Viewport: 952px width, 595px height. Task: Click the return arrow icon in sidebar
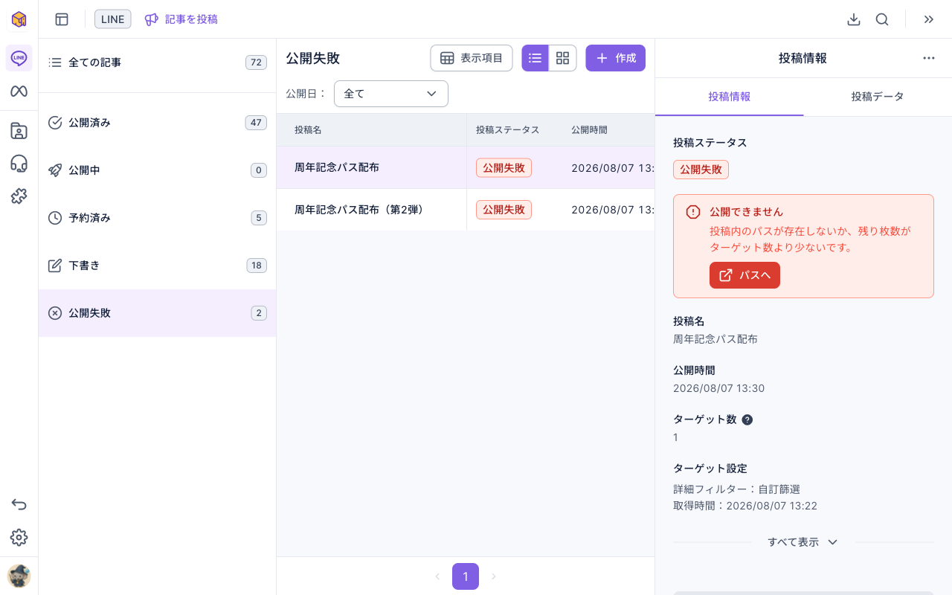[19, 504]
